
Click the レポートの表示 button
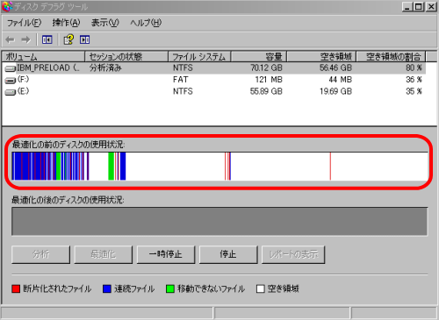[x=293, y=254]
